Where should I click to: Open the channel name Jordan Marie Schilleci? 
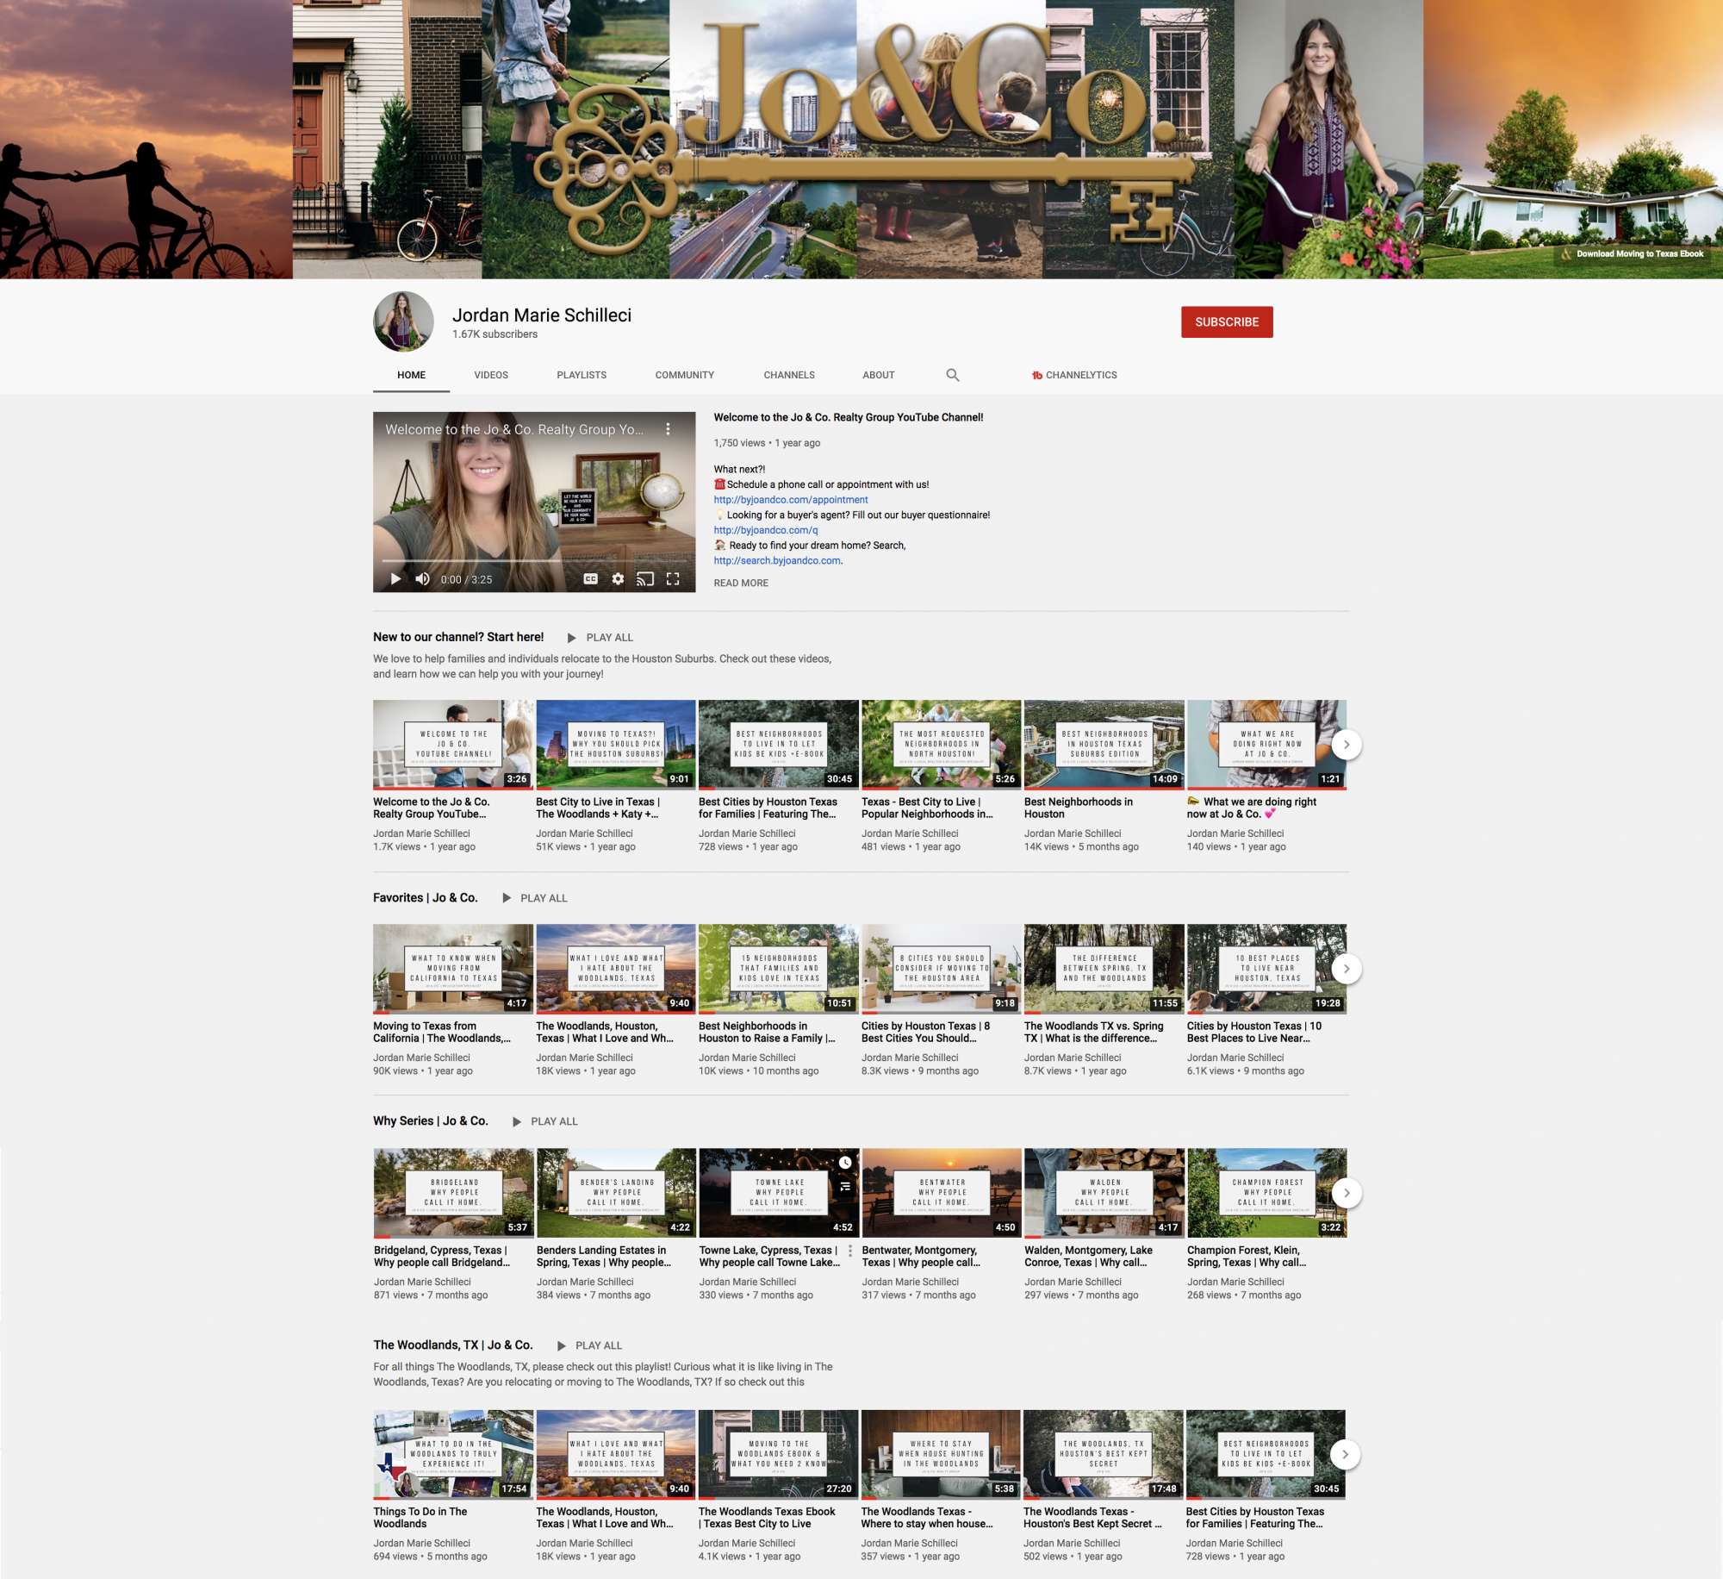542,315
